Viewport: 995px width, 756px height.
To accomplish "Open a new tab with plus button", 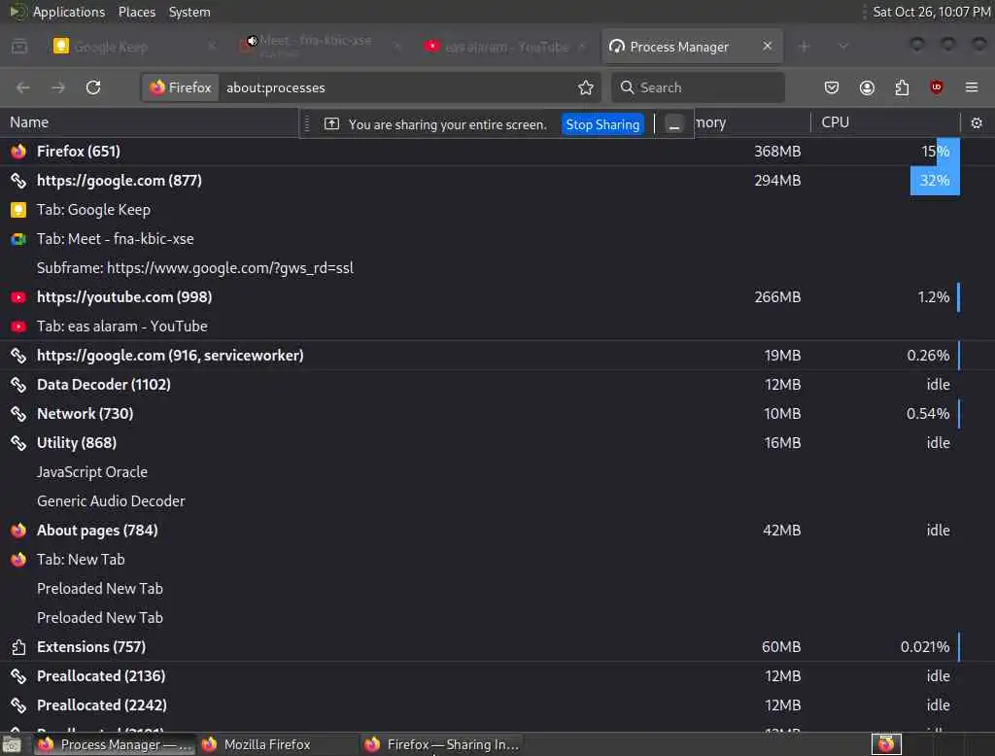I will (804, 47).
